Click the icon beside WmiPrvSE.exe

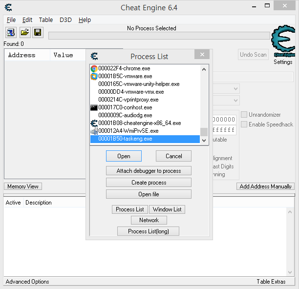94,131
